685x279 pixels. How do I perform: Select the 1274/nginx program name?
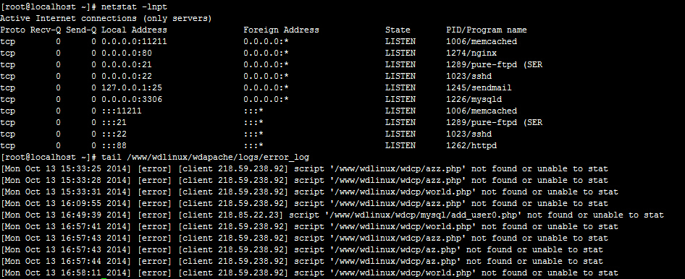point(471,53)
